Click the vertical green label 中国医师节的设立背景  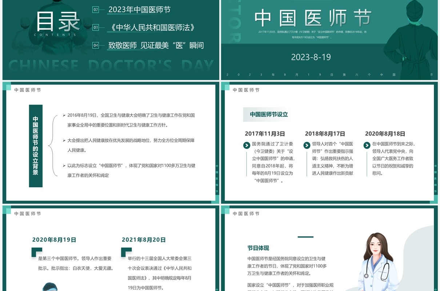[x=36, y=146]
